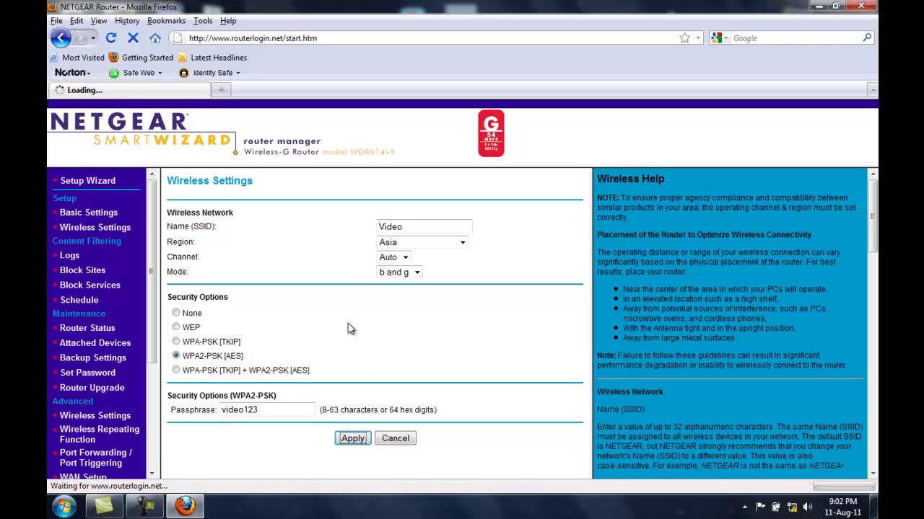Open the Windows Start menu

pyautogui.click(x=64, y=506)
